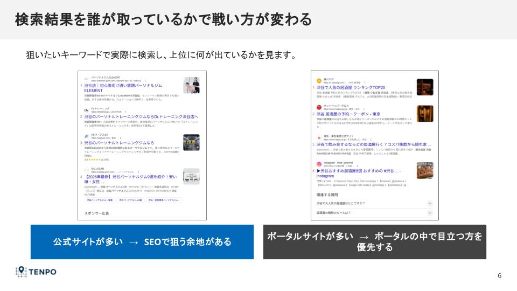The width and height of the screenshot is (517, 291).
Task: Click the Hot Pepper Gourmet red favicon
Action: tap(319, 107)
